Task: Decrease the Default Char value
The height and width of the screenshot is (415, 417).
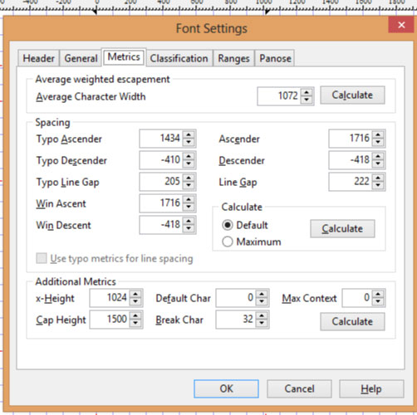Action: 262,301
